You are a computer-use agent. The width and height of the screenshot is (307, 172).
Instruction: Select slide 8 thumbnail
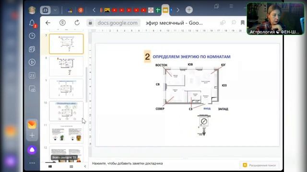[x=66, y=66]
